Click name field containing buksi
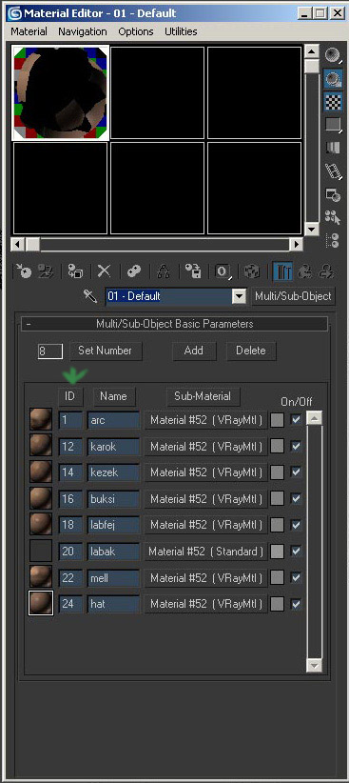The width and height of the screenshot is (349, 783). pos(113,499)
